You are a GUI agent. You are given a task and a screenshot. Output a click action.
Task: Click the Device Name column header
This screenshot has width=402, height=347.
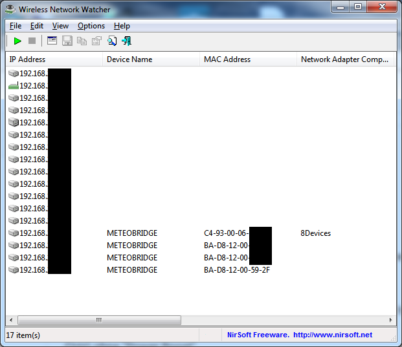point(150,59)
